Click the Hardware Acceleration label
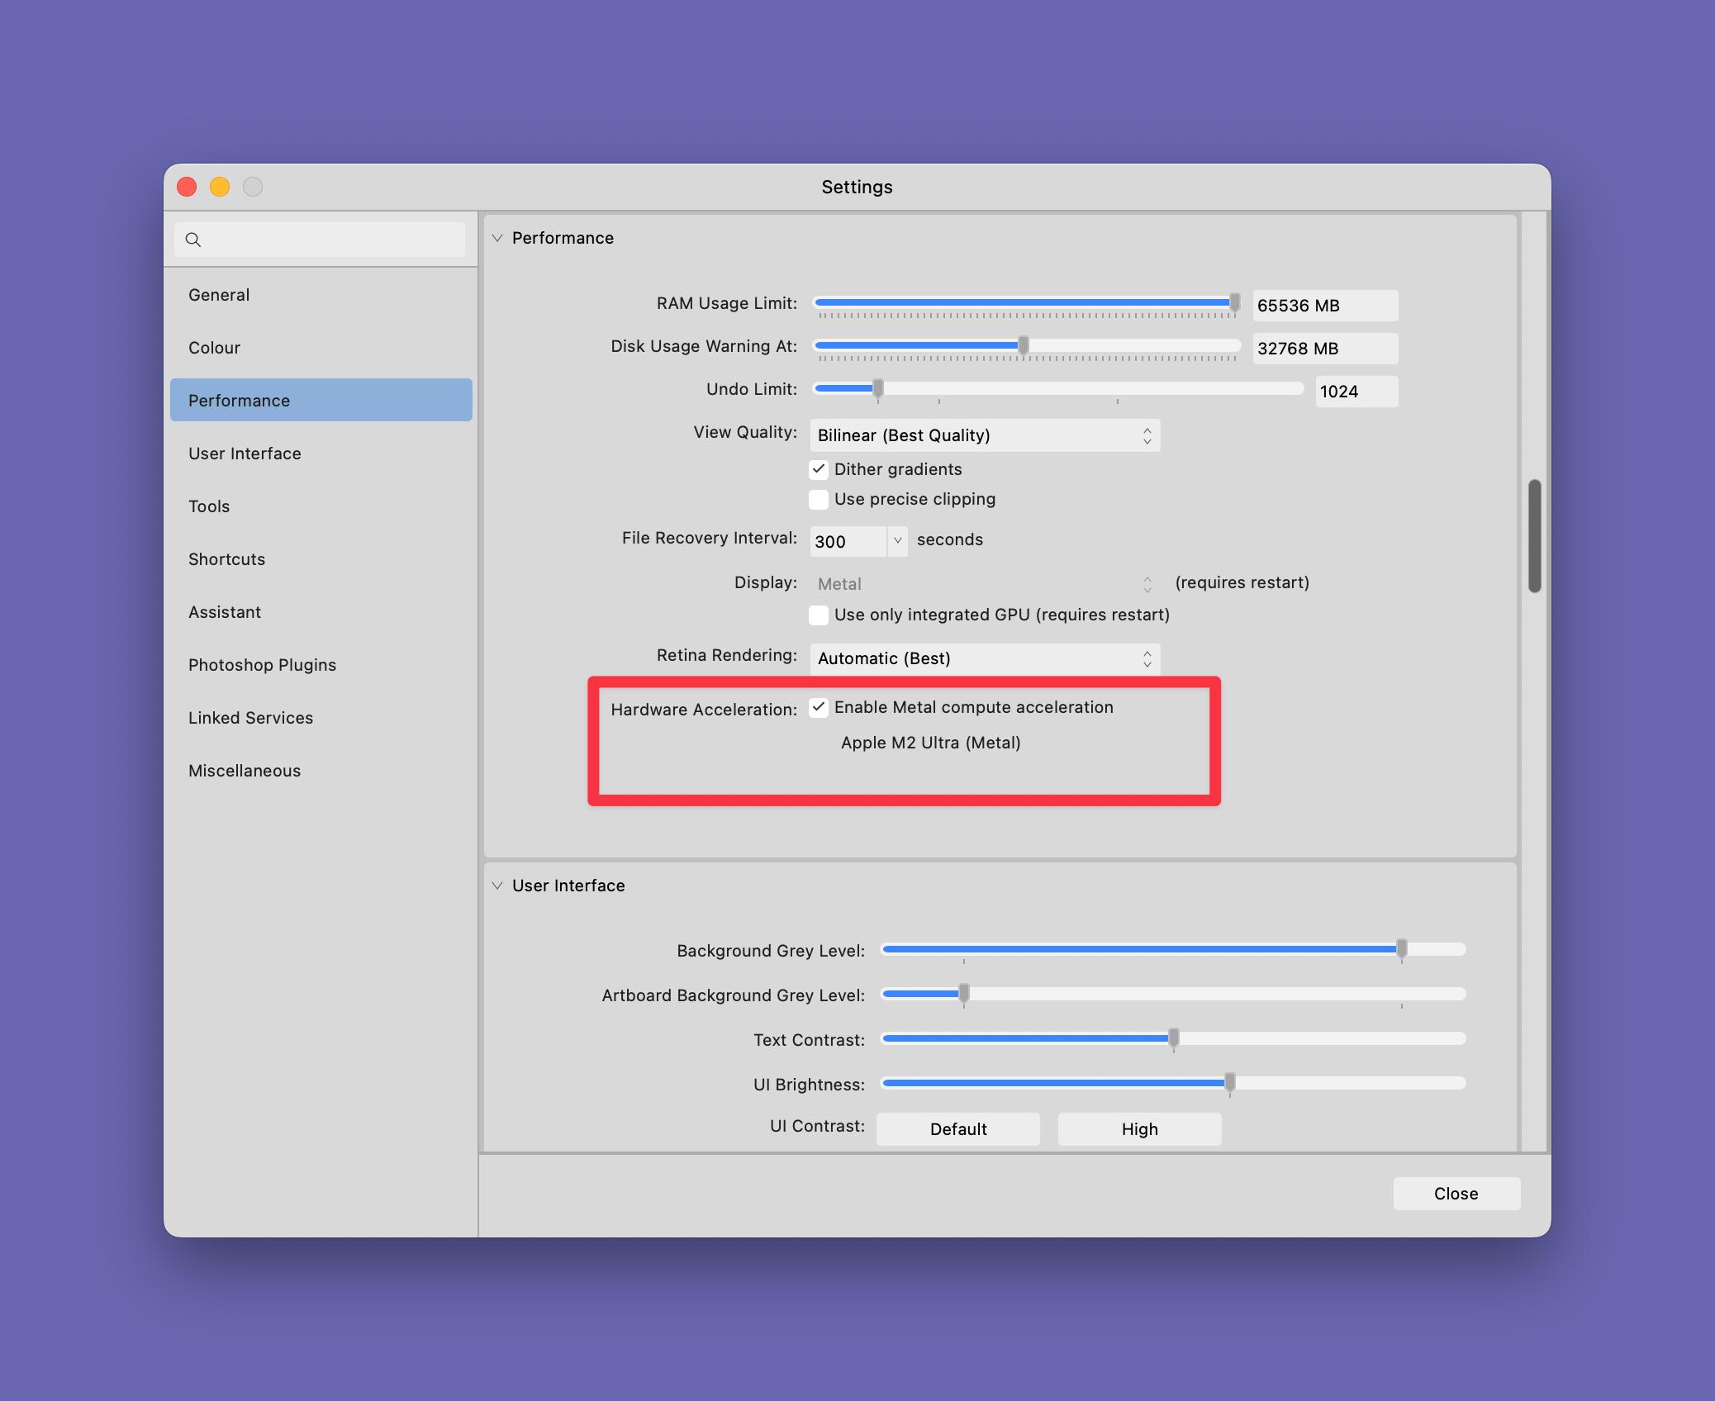 [x=704, y=710]
